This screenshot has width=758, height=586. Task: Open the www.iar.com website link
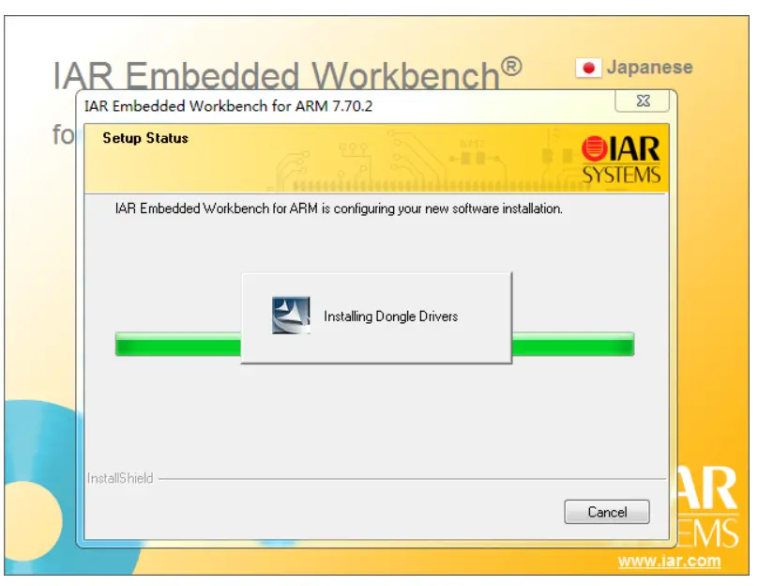coord(669,561)
